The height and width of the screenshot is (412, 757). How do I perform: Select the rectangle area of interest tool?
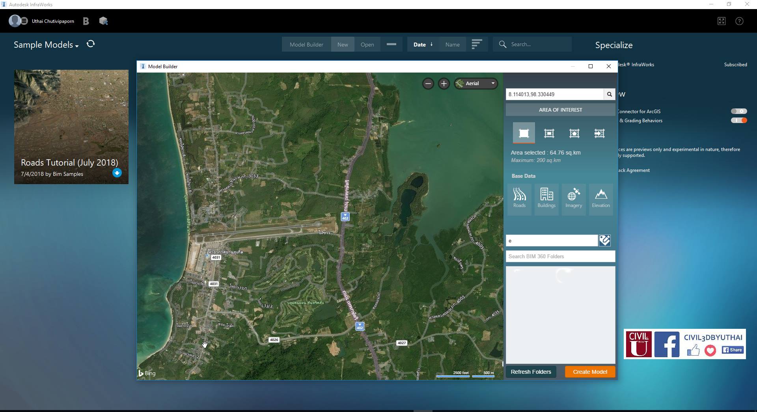coord(524,133)
